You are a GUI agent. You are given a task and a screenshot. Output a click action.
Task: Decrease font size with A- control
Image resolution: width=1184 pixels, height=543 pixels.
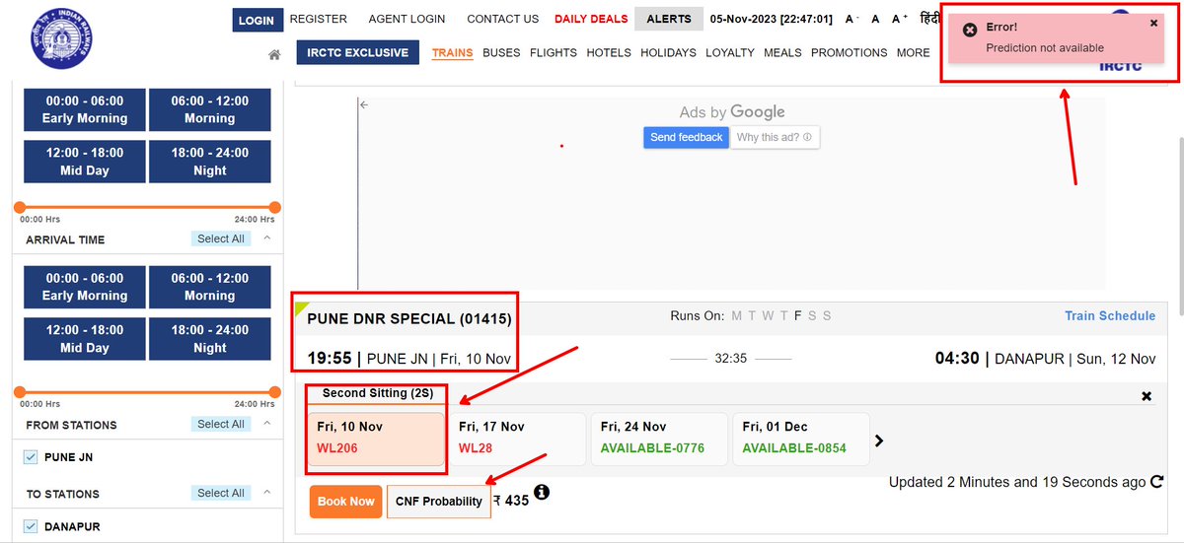click(852, 19)
